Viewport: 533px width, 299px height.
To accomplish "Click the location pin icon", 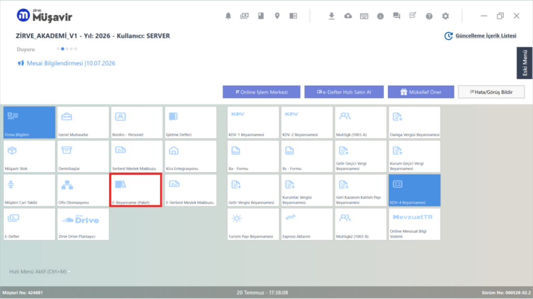I will point(277,16).
